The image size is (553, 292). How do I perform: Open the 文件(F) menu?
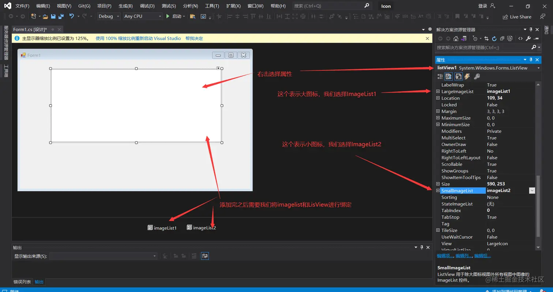[x=23, y=6]
